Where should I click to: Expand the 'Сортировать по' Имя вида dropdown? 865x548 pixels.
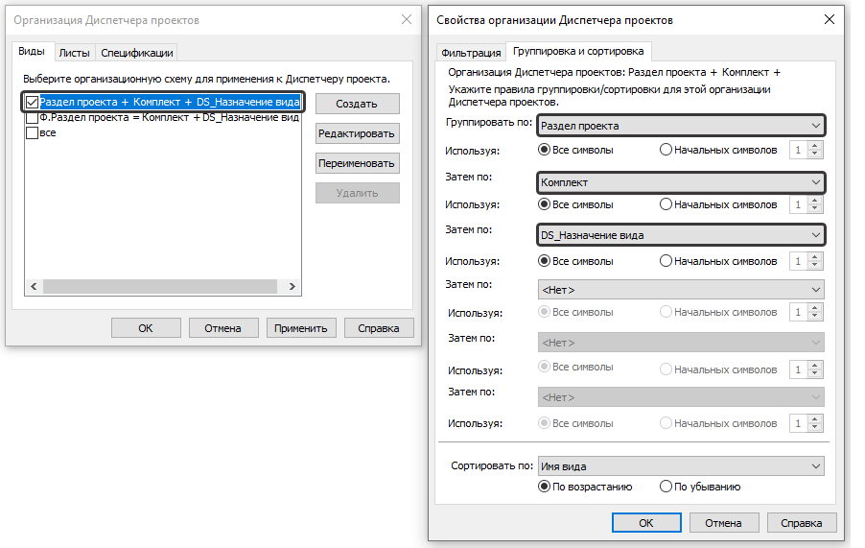click(x=681, y=466)
